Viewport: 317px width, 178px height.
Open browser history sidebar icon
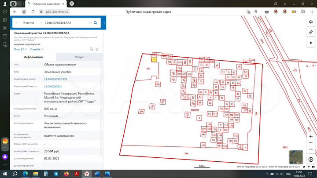coord(5,12)
